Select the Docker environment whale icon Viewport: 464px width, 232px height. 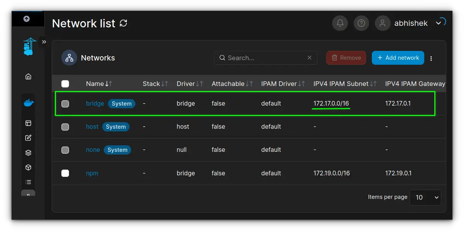coord(28,102)
